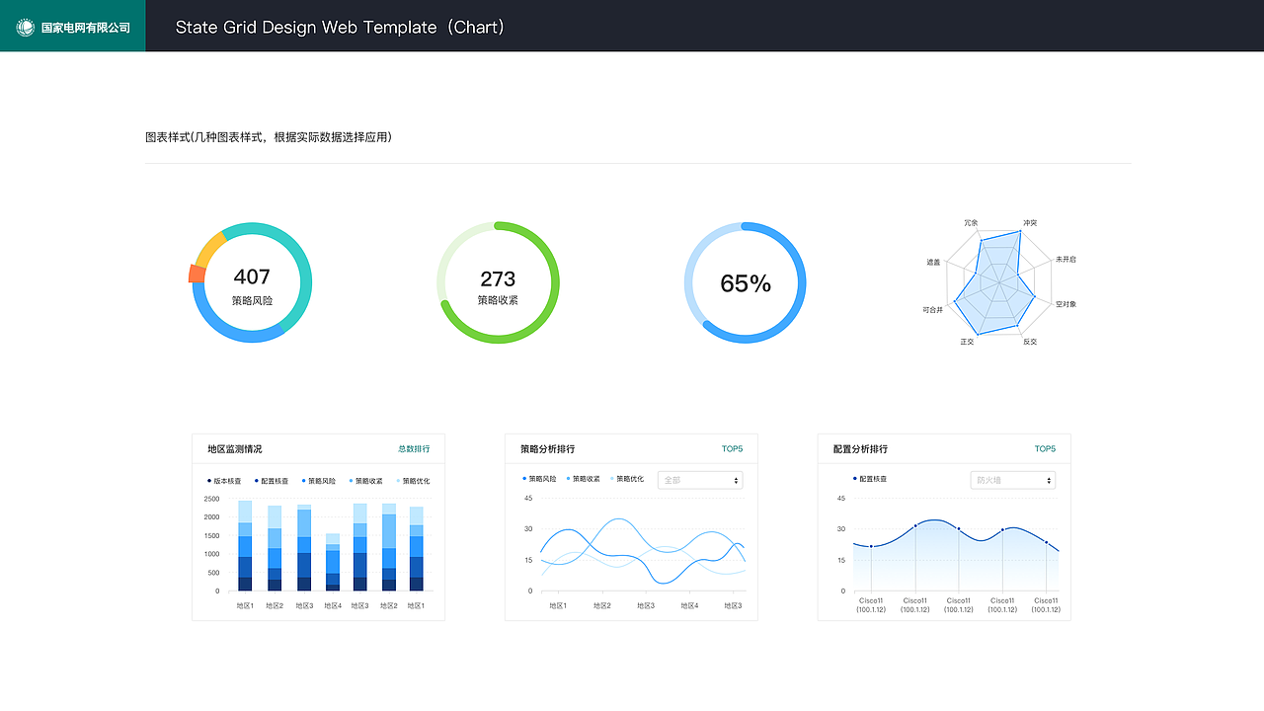
Task: Click the State Grid logo icon
Action: coord(26,28)
